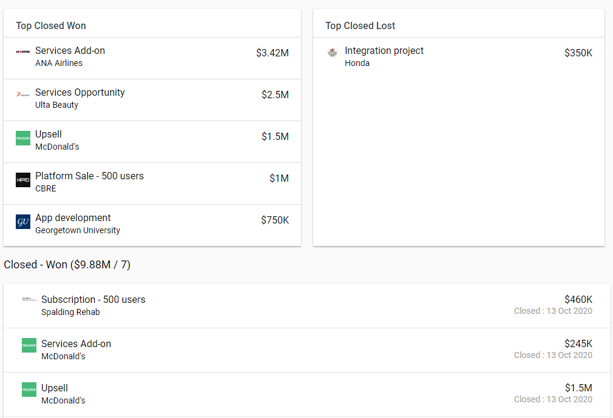
Task: Open the Services Opportunity deal
Action: pyautogui.click(x=80, y=93)
